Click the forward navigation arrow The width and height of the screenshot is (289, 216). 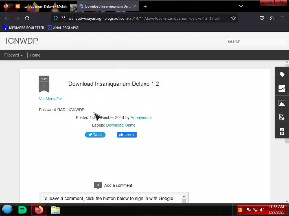17,18
